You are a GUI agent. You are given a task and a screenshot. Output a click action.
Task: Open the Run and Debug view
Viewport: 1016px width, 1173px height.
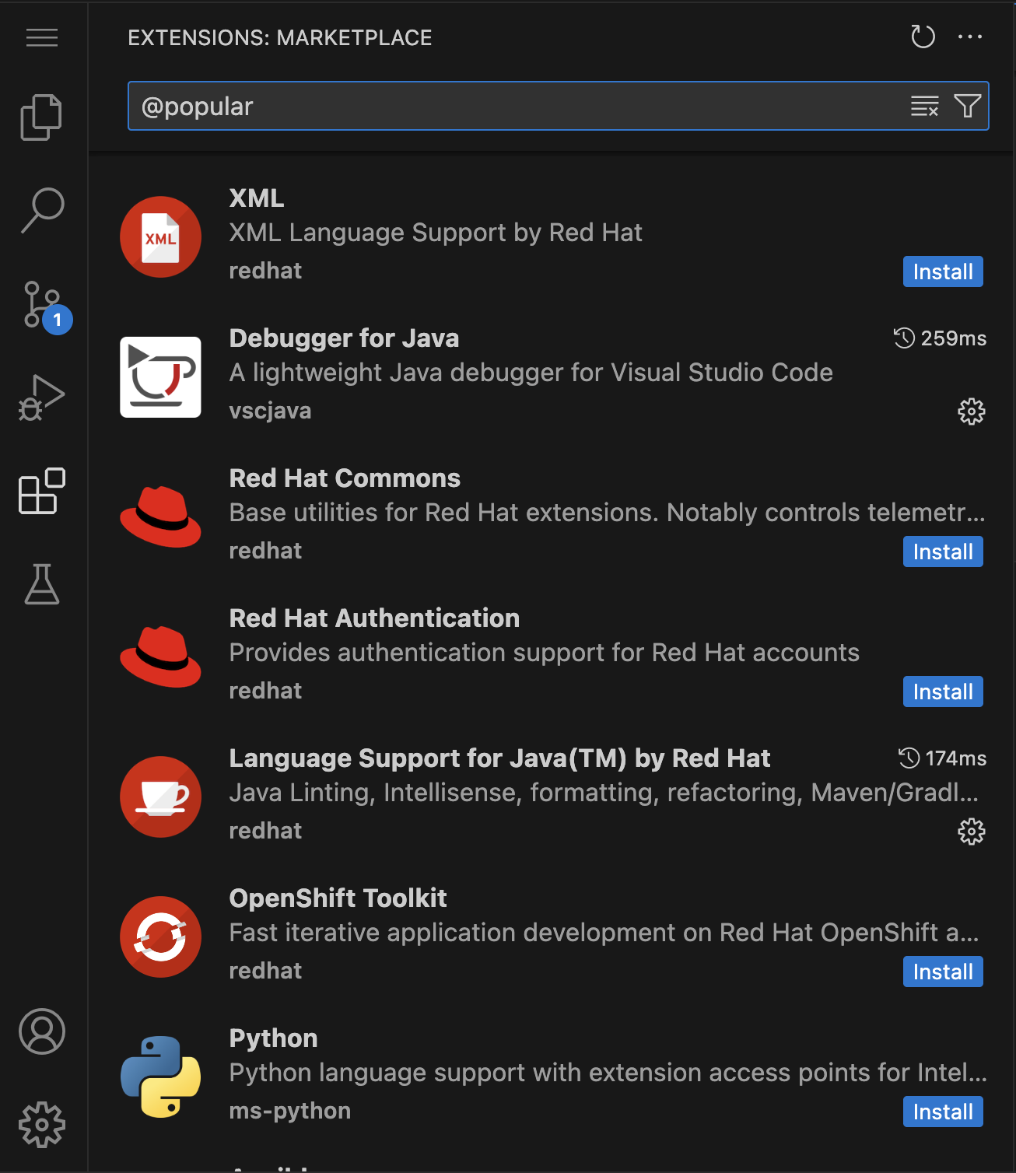[42, 398]
